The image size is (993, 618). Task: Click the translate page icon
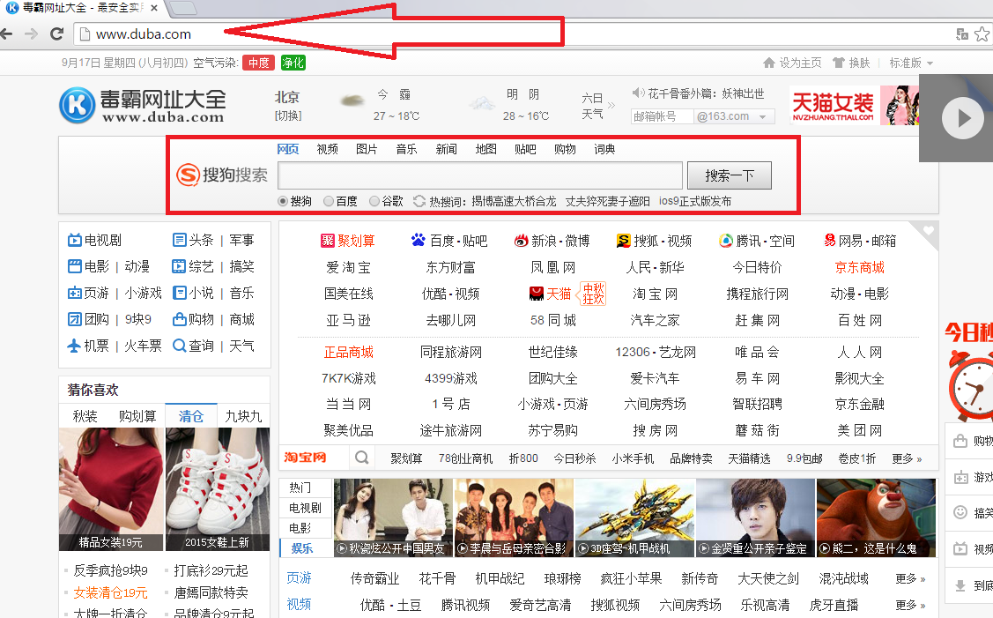[962, 34]
